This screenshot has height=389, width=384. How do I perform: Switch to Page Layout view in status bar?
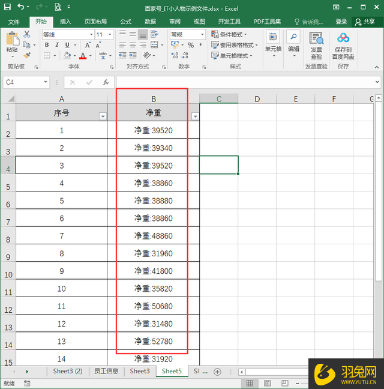click(x=267, y=383)
